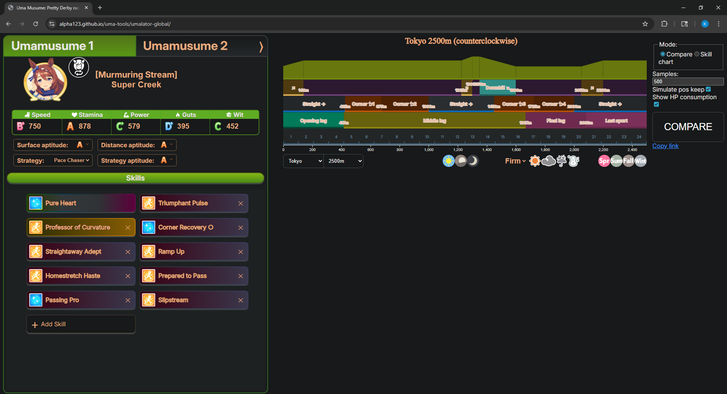
Task: Choose the Summer season
Action: (x=616, y=161)
